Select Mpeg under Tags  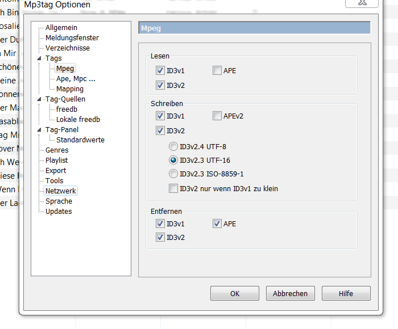[65, 69]
